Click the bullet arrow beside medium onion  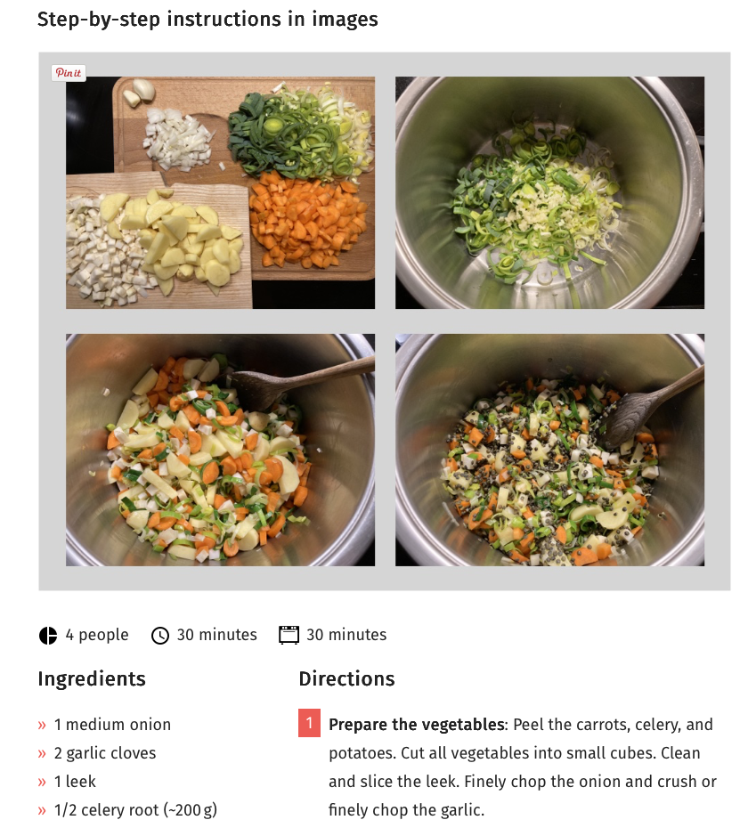[x=42, y=725]
